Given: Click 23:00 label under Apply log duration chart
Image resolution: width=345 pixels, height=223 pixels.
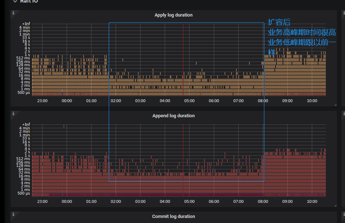Looking at the screenshot, I should [42, 101].
